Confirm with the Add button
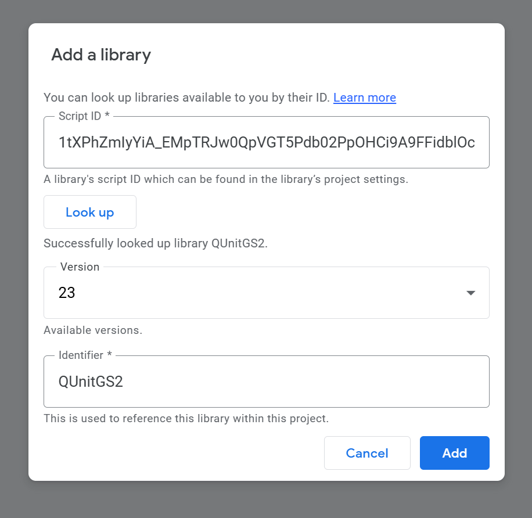The height and width of the screenshot is (518, 532). (x=454, y=453)
